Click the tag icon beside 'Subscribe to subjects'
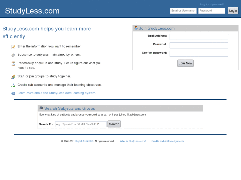Viewport: 241px width, 180px height. pos(13,55)
